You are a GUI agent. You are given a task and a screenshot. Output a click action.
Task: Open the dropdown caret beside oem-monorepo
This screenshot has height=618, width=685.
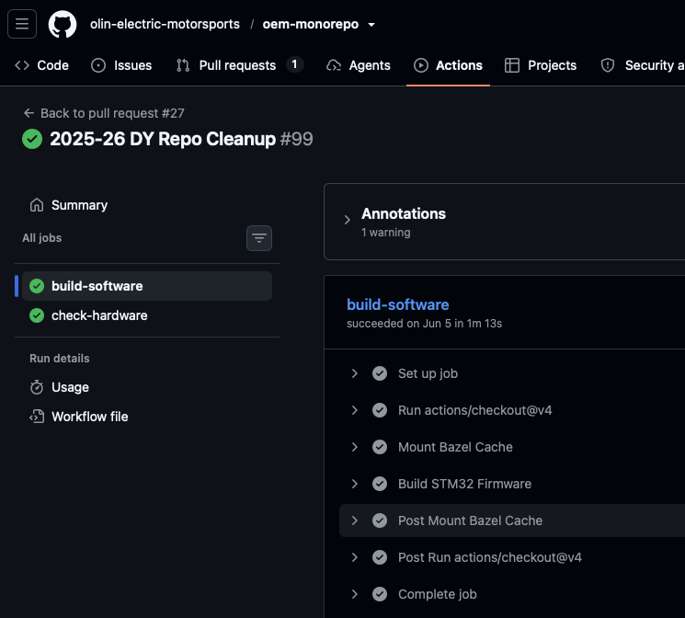point(371,25)
